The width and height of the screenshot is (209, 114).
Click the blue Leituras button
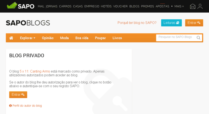click(171, 23)
